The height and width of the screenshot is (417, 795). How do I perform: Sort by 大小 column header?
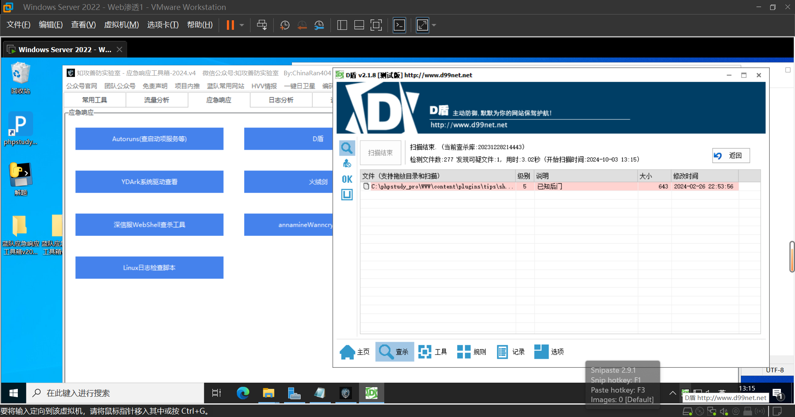click(x=654, y=176)
